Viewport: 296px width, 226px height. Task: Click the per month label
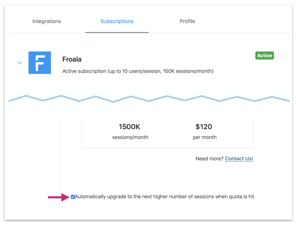pos(205,137)
